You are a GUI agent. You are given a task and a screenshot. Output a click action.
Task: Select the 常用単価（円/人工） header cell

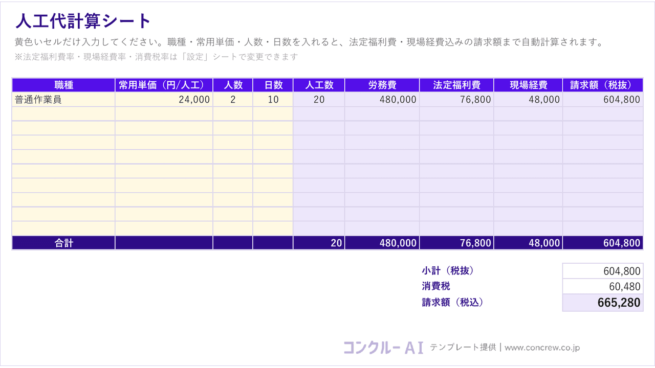point(164,85)
